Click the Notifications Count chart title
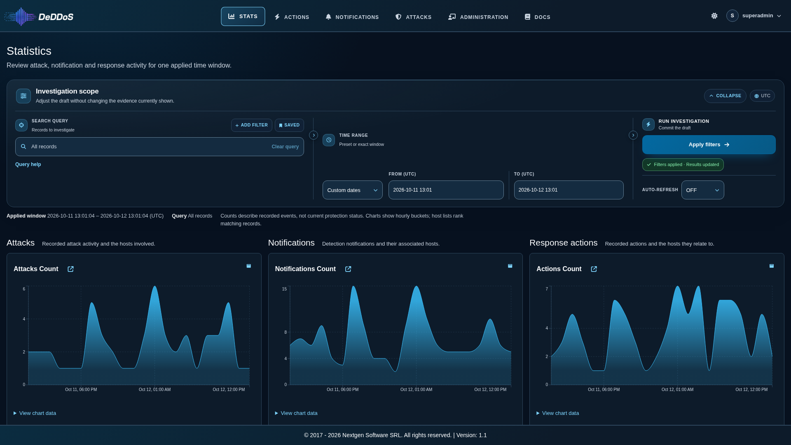 (x=305, y=269)
